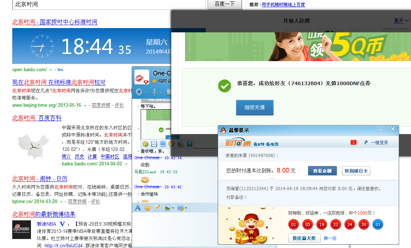Screen dimensions: 411x248
Task: Click the 投注赢大奖 button
Action: point(304,238)
